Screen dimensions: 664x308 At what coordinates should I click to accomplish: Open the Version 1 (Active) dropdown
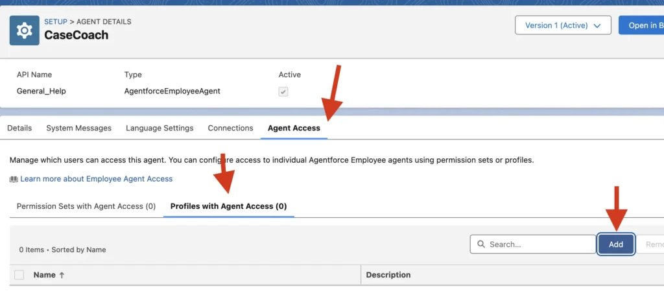(x=562, y=25)
